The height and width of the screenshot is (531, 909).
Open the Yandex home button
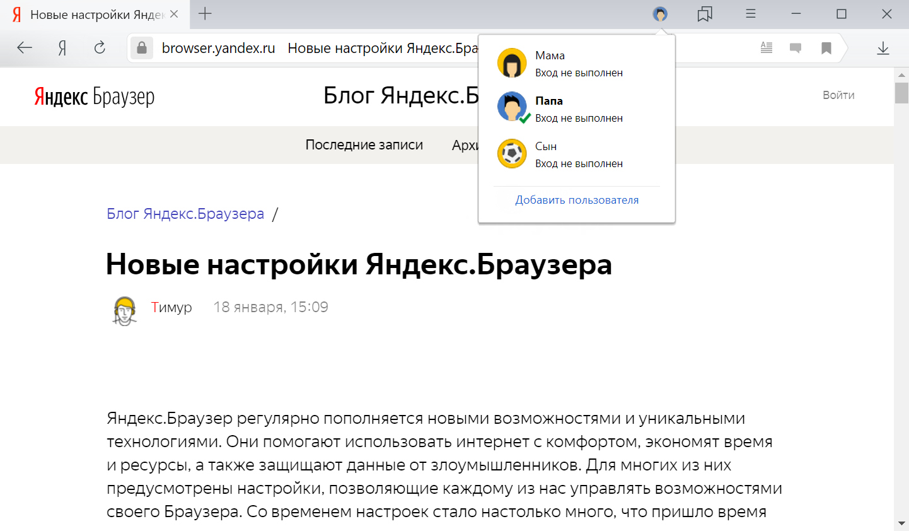[62, 48]
